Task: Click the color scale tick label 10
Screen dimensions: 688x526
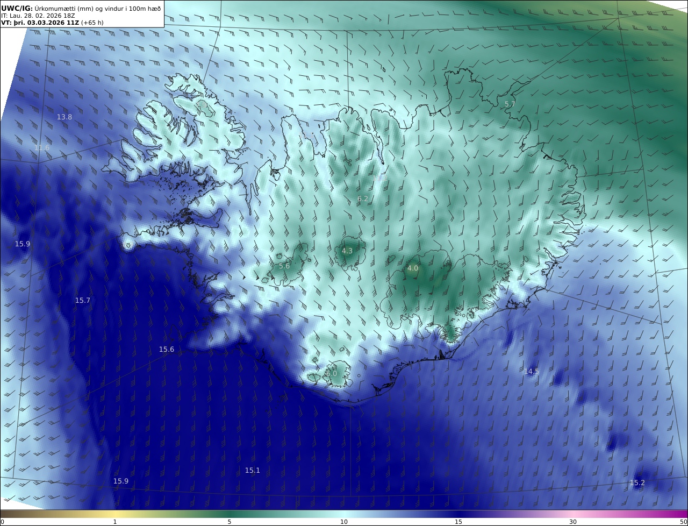Action: (344, 522)
